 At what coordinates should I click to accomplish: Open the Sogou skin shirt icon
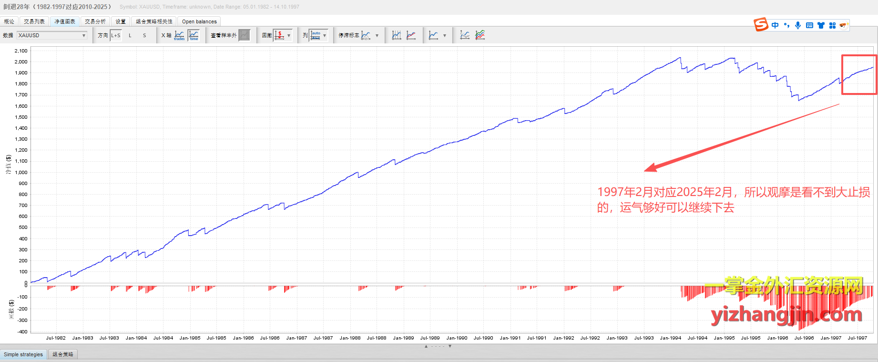click(821, 25)
